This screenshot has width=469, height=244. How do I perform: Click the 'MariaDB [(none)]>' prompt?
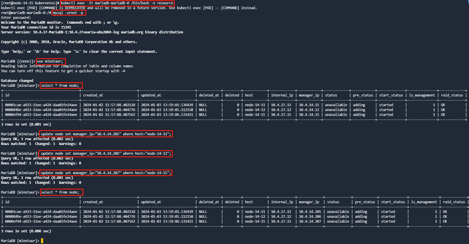pos(18,61)
